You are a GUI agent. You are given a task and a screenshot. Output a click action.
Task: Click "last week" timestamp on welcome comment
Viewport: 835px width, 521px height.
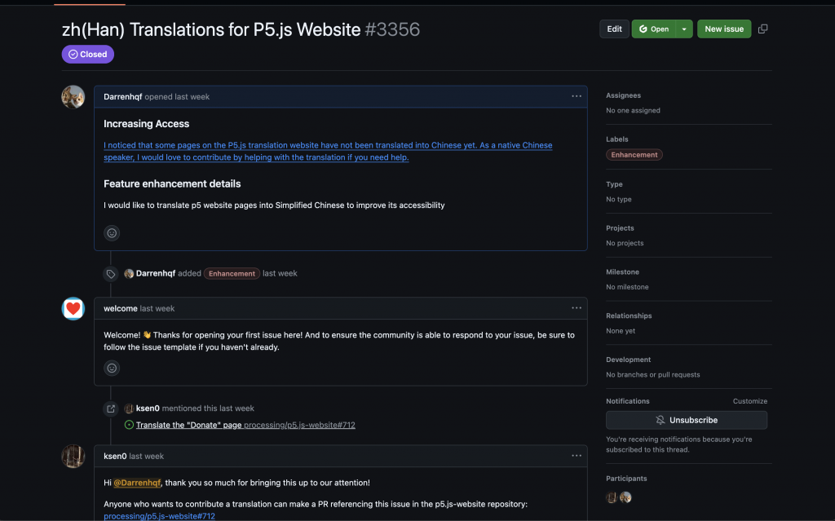pos(157,308)
